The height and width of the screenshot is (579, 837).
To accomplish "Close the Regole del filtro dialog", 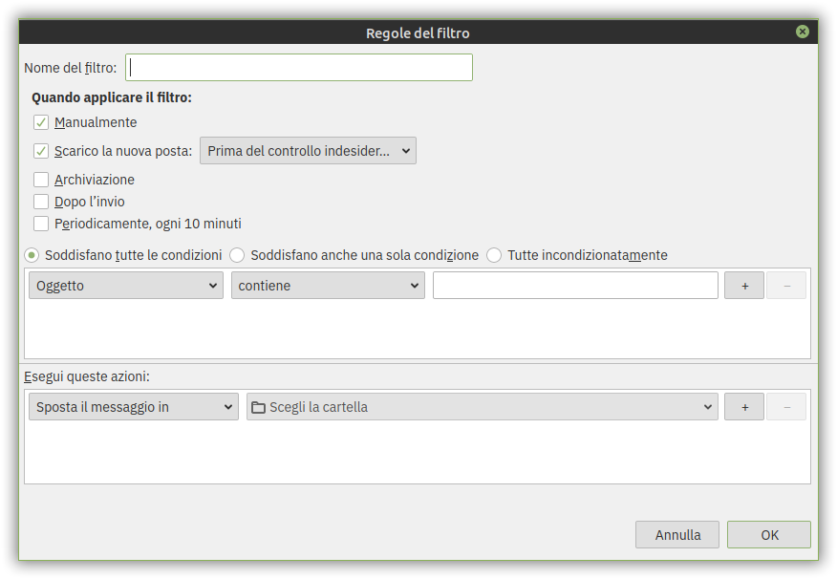I will [802, 32].
